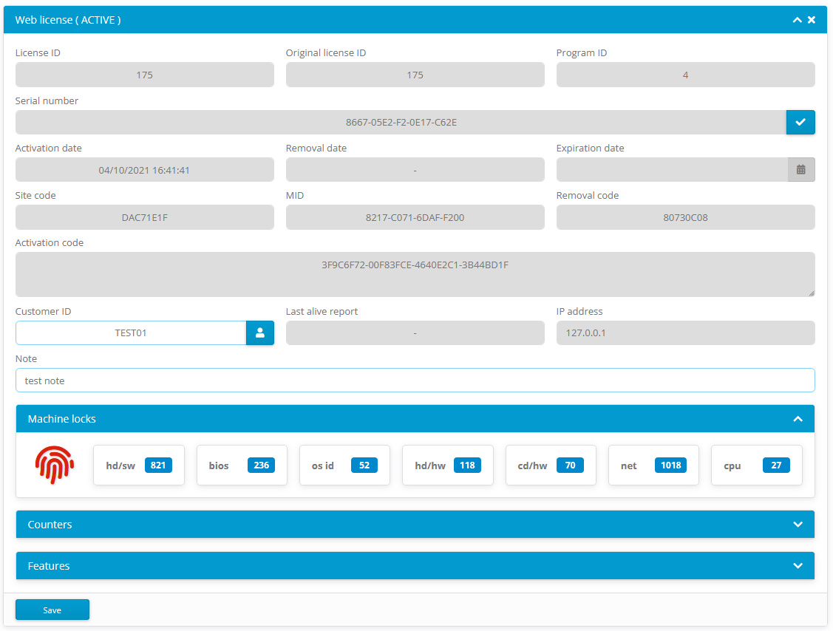Click the serial number checkmark button
Image resolution: width=833 pixels, height=631 pixels.
click(x=800, y=122)
